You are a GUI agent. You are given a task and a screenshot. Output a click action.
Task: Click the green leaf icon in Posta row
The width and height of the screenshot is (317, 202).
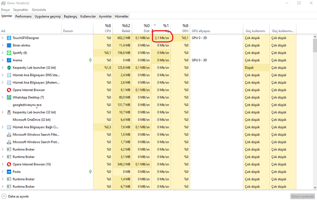90,172
